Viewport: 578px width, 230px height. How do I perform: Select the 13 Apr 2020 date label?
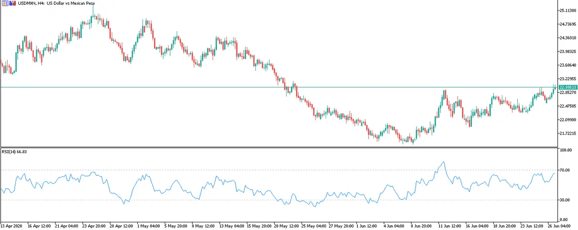point(12,225)
